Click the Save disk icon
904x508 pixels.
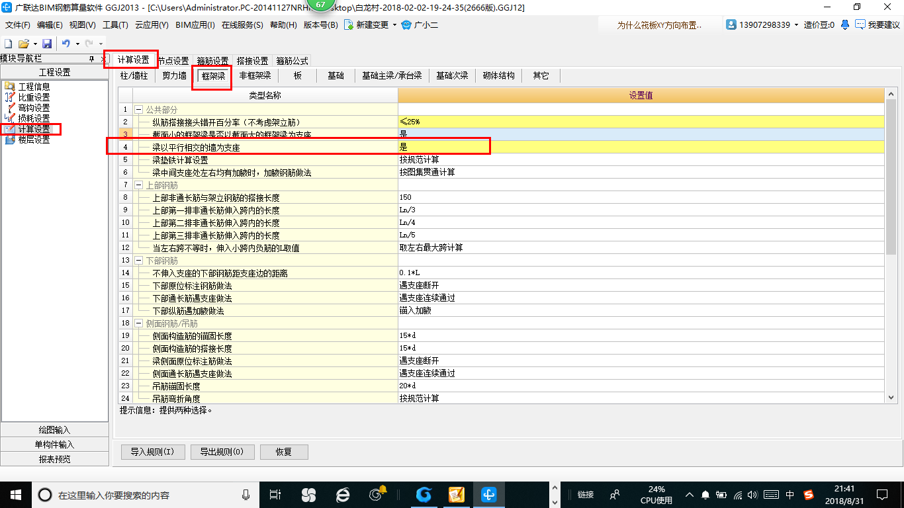[47, 44]
